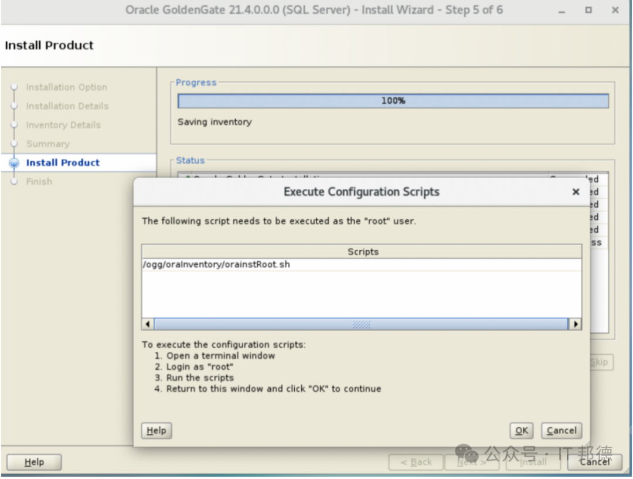Select Installation Option step in sidebar
Image resolution: width=633 pixels, height=479 pixels.
[66, 87]
